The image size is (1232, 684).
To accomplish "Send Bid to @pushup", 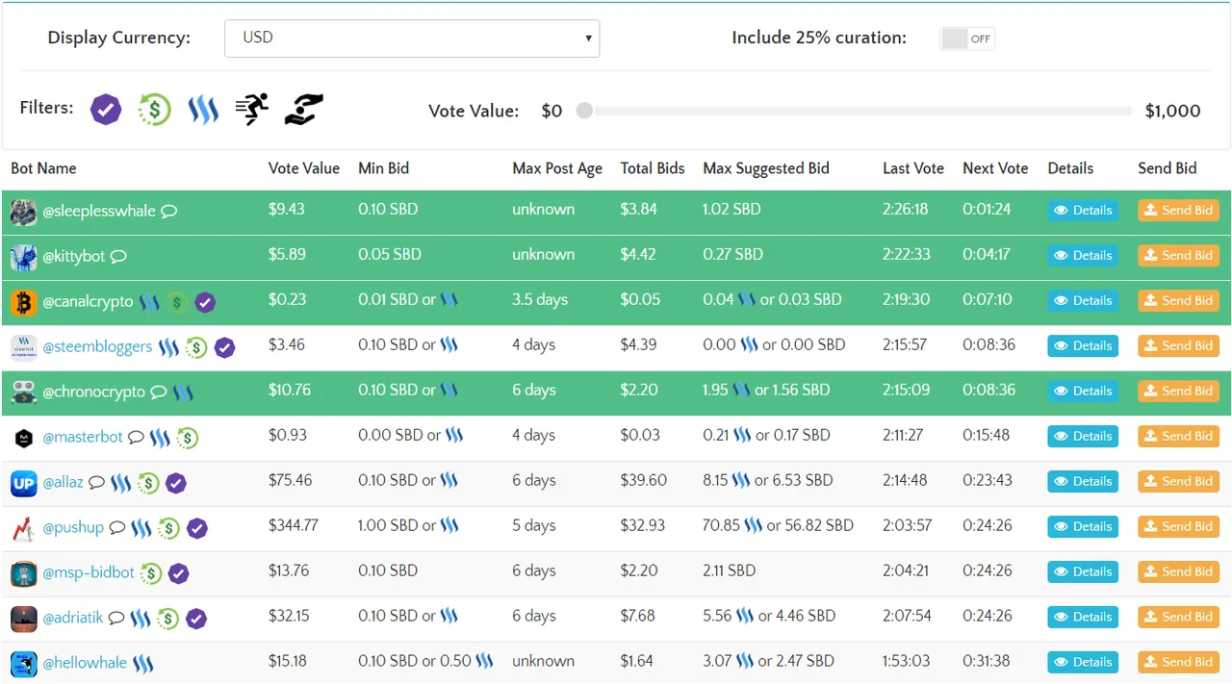I will click(x=1178, y=526).
